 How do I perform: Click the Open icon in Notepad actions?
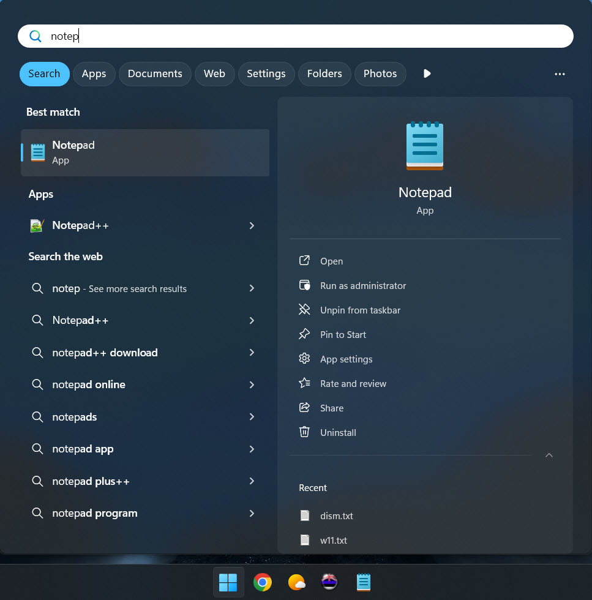[304, 261]
